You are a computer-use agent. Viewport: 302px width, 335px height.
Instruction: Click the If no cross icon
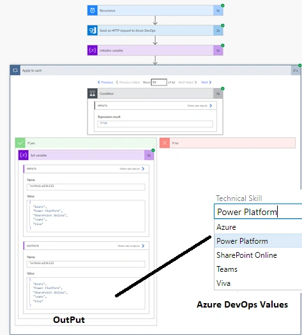(165, 143)
